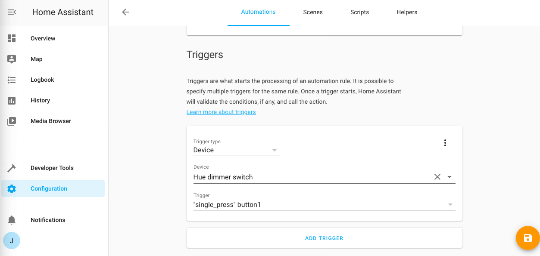This screenshot has height=256, width=540.
Task: Go back using the arrow icon
Action: 125,12
